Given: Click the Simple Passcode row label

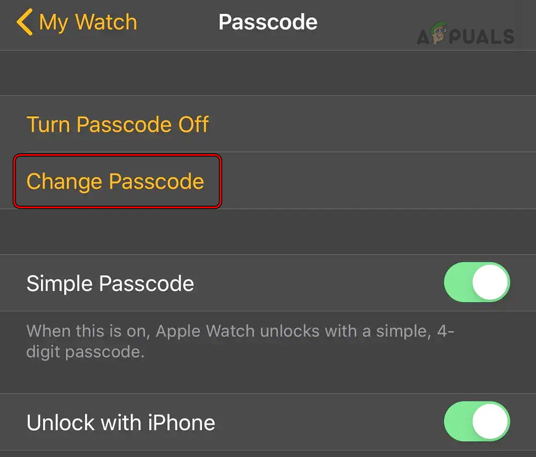Looking at the screenshot, I should tap(110, 283).
